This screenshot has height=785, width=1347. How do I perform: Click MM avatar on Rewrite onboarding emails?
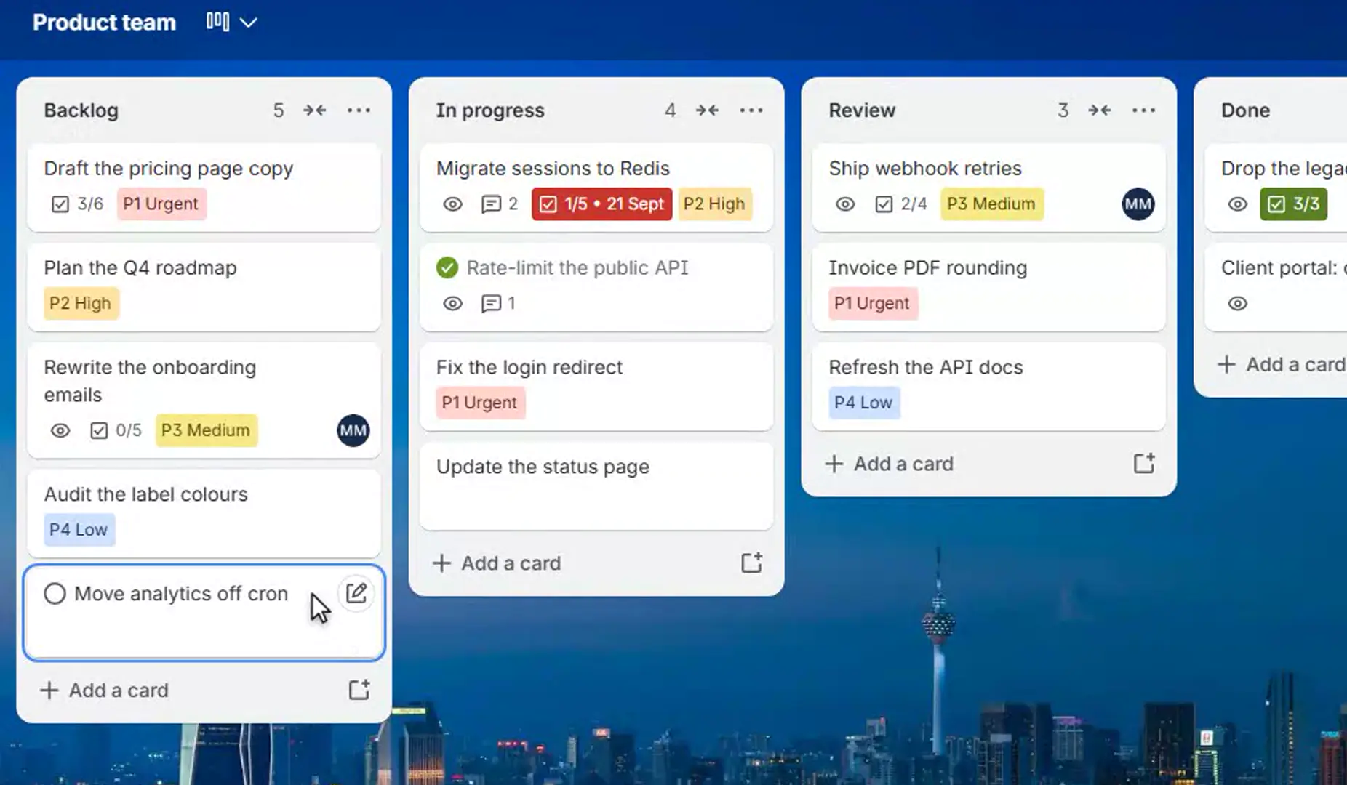[353, 430]
